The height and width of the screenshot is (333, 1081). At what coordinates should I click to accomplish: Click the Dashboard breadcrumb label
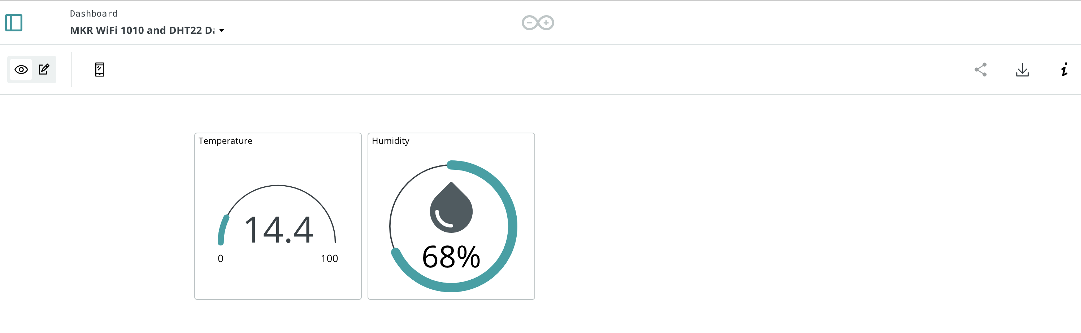click(94, 14)
